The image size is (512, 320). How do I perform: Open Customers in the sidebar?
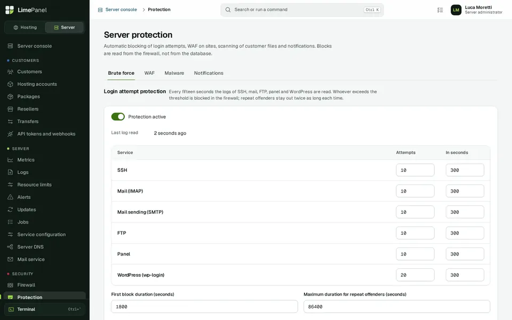(x=45, y=71)
